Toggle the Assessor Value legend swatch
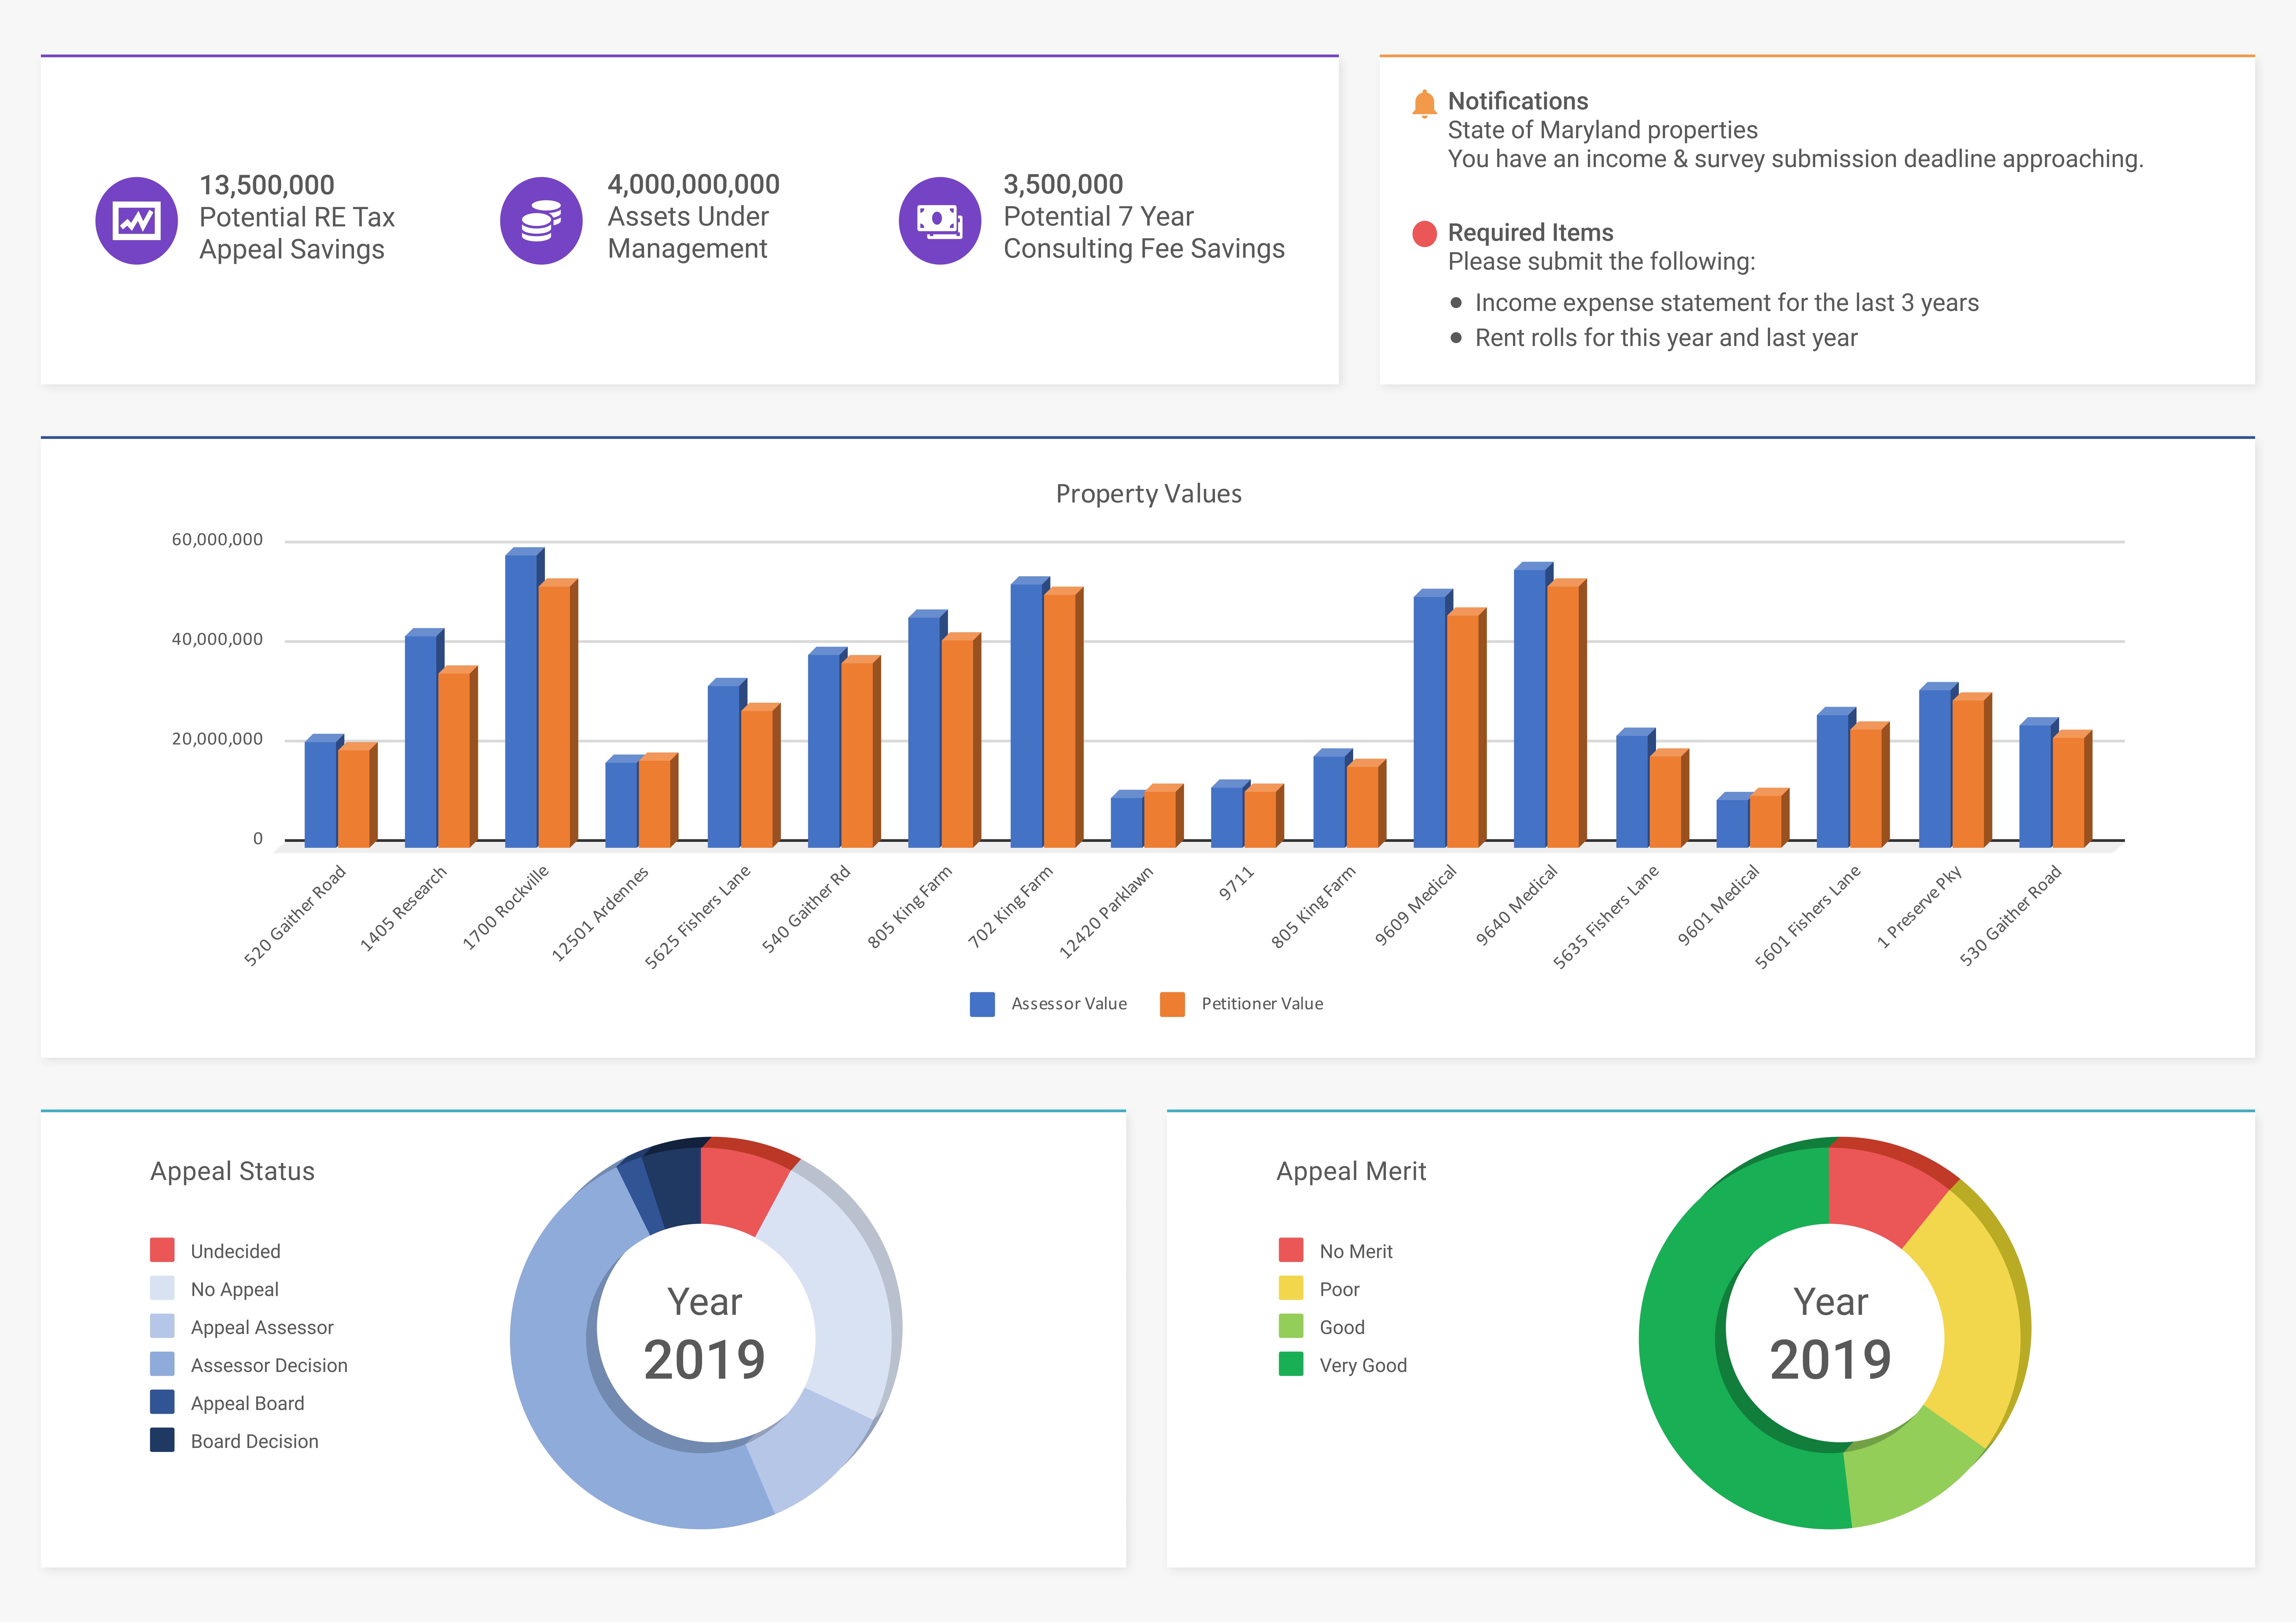 tap(982, 1004)
